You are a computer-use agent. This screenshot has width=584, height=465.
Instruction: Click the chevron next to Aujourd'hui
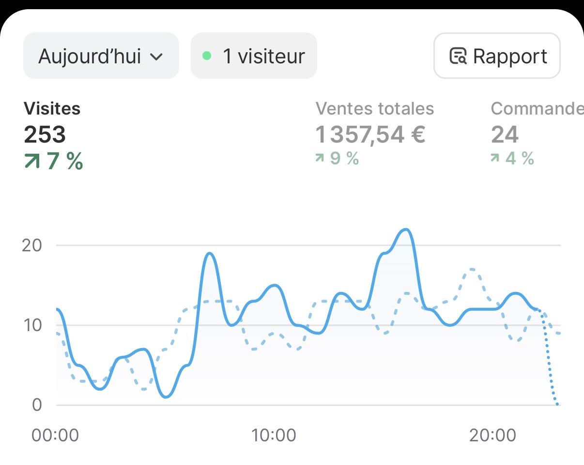coord(156,56)
